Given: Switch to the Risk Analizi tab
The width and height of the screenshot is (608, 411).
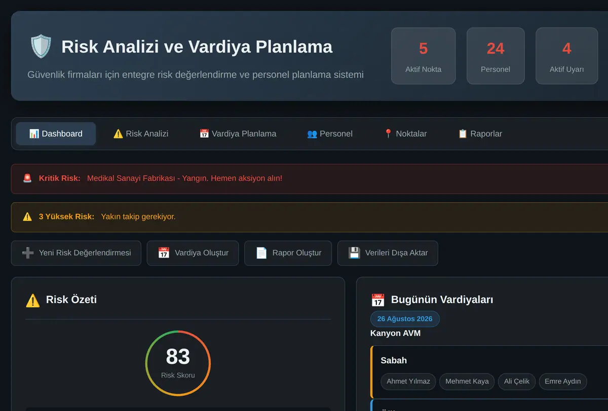Looking at the screenshot, I should (x=141, y=134).
